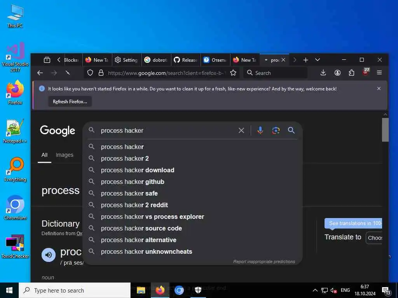This screenshot has height=298, width=398.
Task: Open Windows Start menu
Action: tap(9, 290)
